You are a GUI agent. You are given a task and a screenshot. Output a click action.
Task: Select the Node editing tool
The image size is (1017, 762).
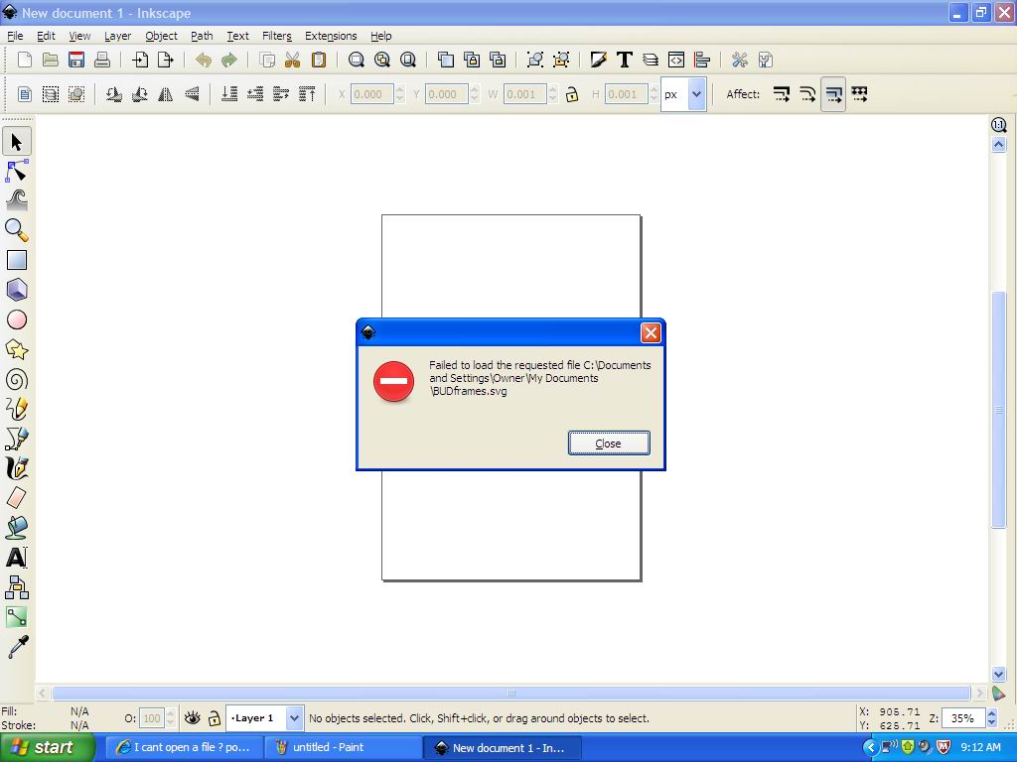click(x=16, y=171)
